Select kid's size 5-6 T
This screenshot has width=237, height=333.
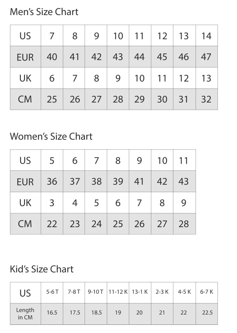[x=52, y=292]
